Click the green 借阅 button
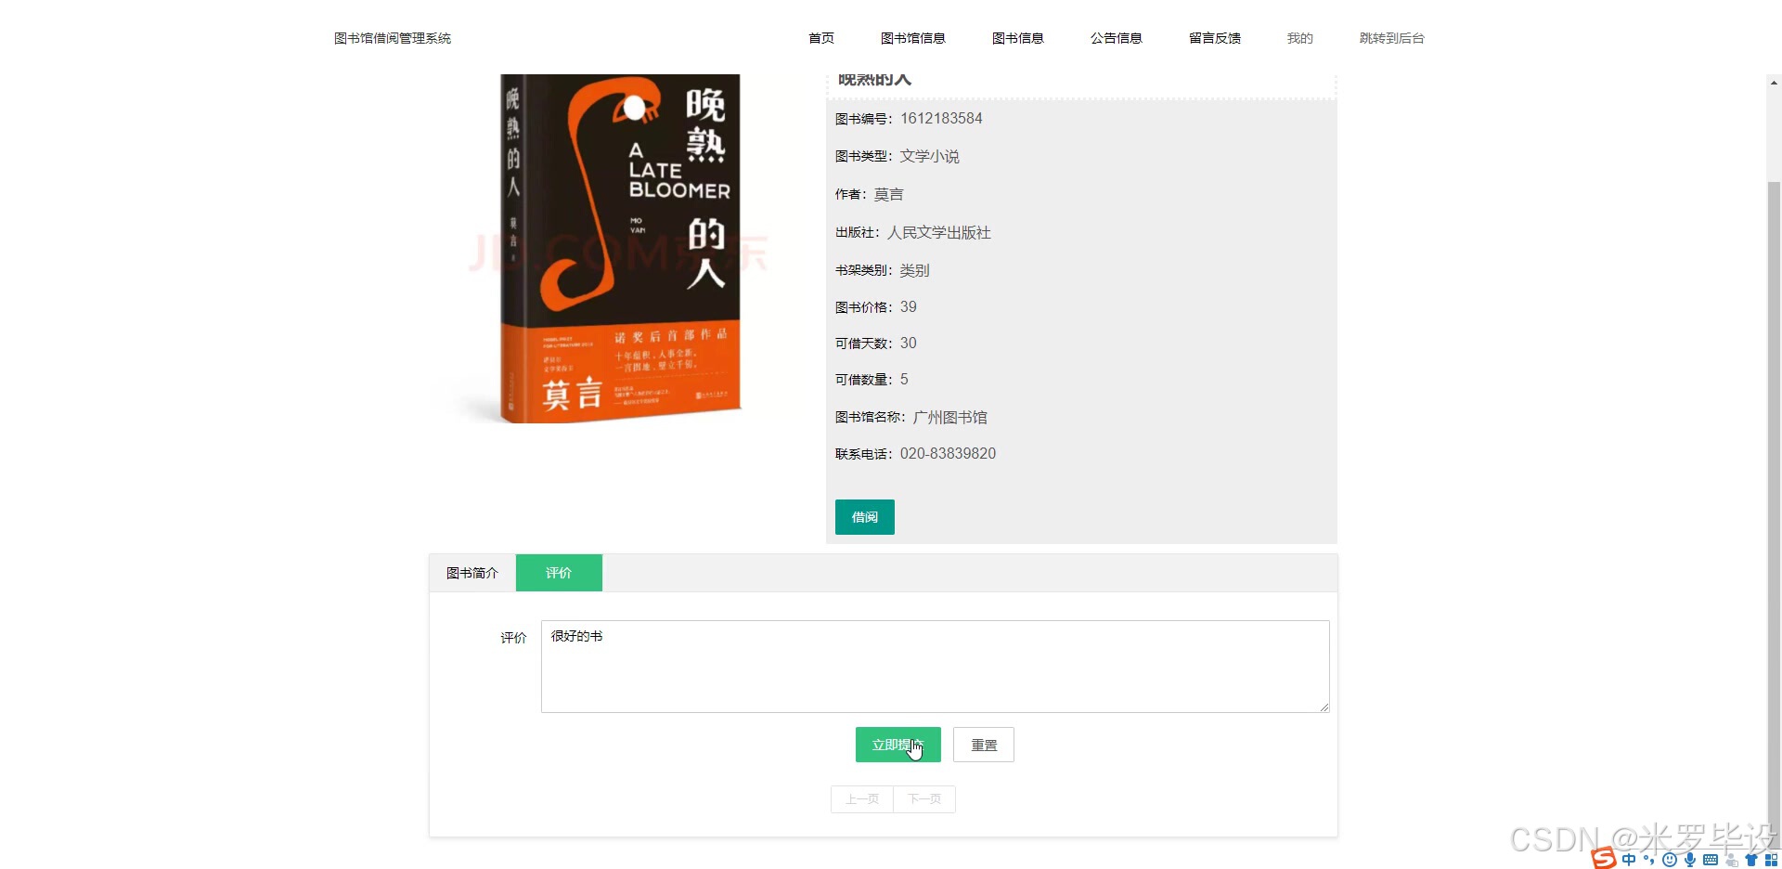 865,517
